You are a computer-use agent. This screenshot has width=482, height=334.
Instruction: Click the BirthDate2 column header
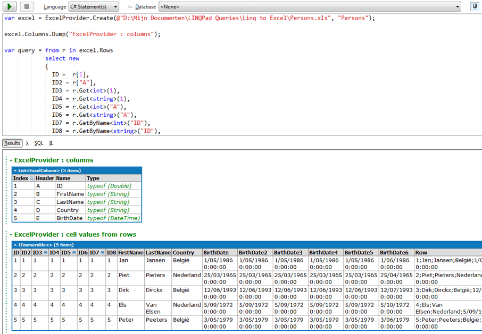click(x=255, y=253)
